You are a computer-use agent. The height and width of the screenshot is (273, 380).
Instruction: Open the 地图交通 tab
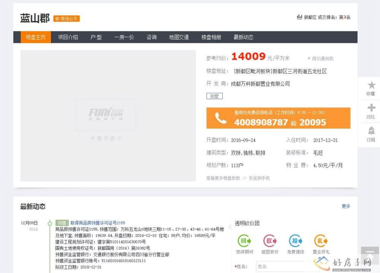tap(179, 37)
